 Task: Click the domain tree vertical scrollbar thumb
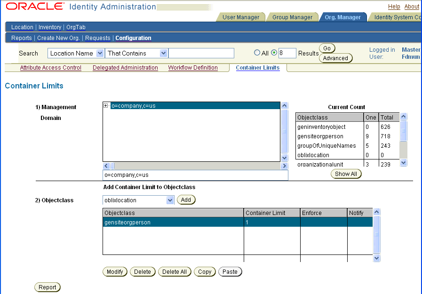285,131
